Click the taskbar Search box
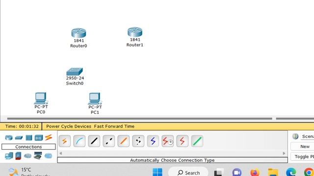The height and width of the screenshot is (176, 314). coord(188,172)
